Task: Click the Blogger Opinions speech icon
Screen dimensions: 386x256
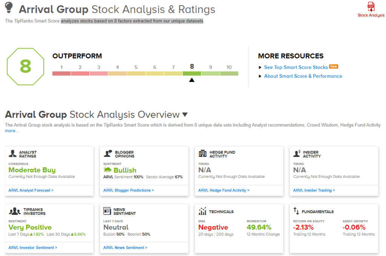Action: tap(108, 154)
